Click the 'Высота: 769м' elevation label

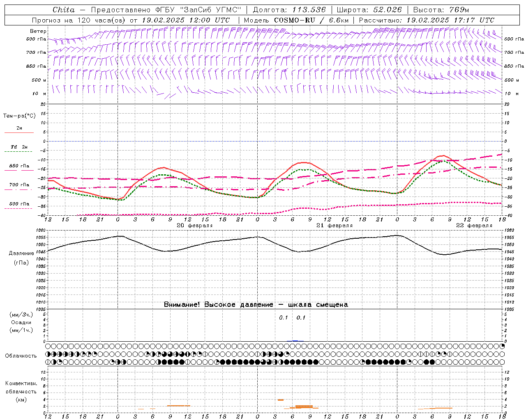441,10
